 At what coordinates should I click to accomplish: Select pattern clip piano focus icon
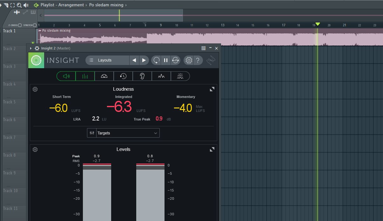(33, 12)
